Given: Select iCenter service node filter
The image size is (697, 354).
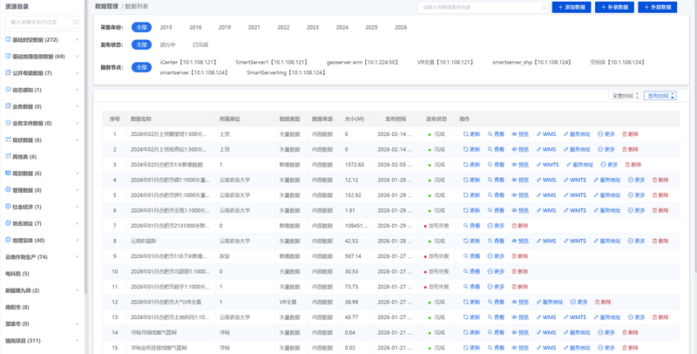Looking at the screenshot, I should 187,63.
